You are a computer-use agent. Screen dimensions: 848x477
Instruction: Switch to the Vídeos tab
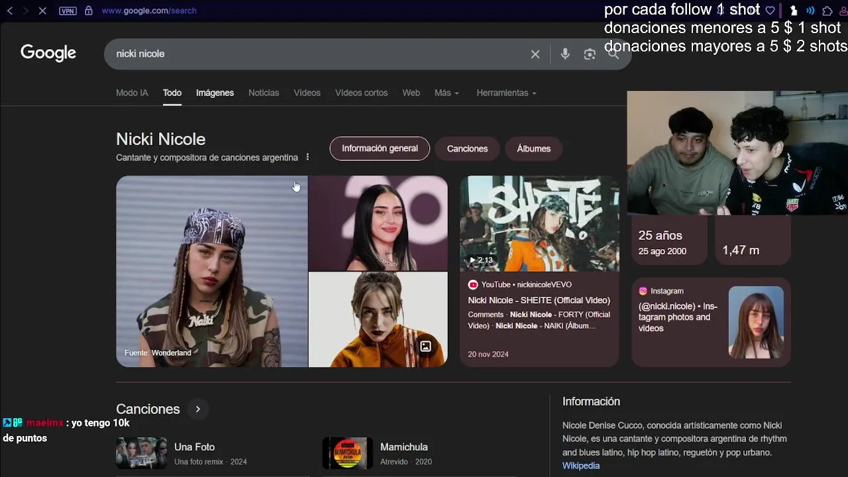307,93
